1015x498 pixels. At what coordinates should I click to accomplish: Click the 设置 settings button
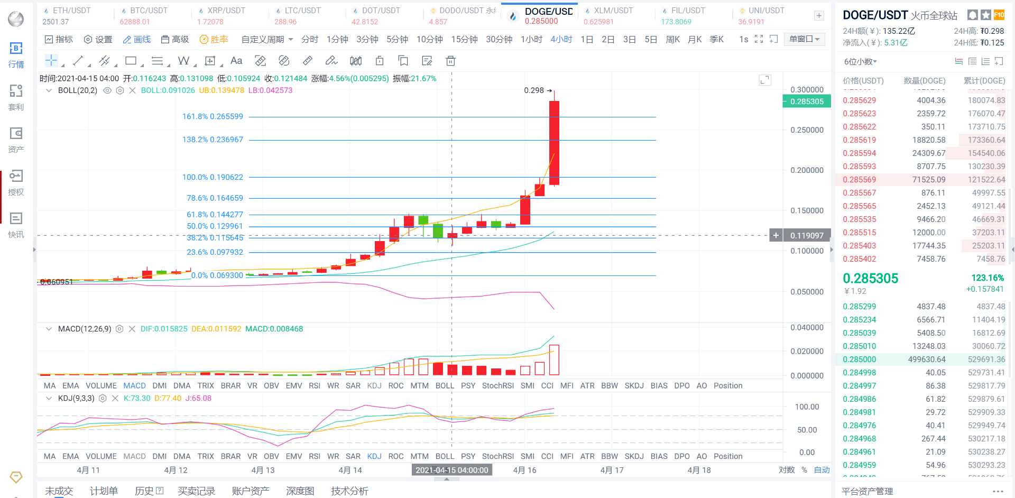point(98,39)
